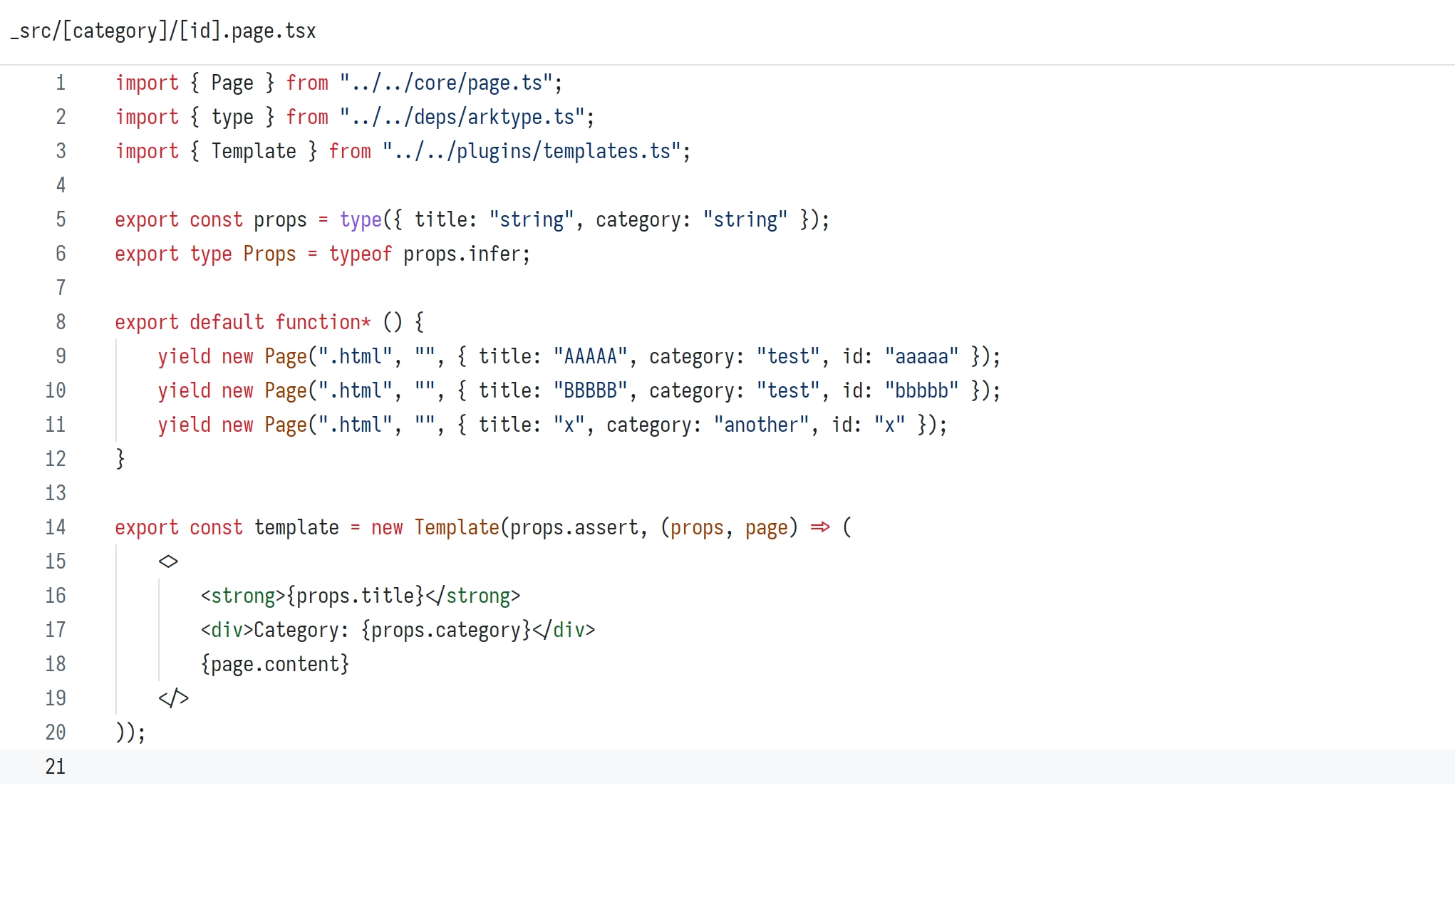The height and width of the screenshot is (922, 1455).
Task: Click the typeof keyword on line 6
Action: click(361, 254)
